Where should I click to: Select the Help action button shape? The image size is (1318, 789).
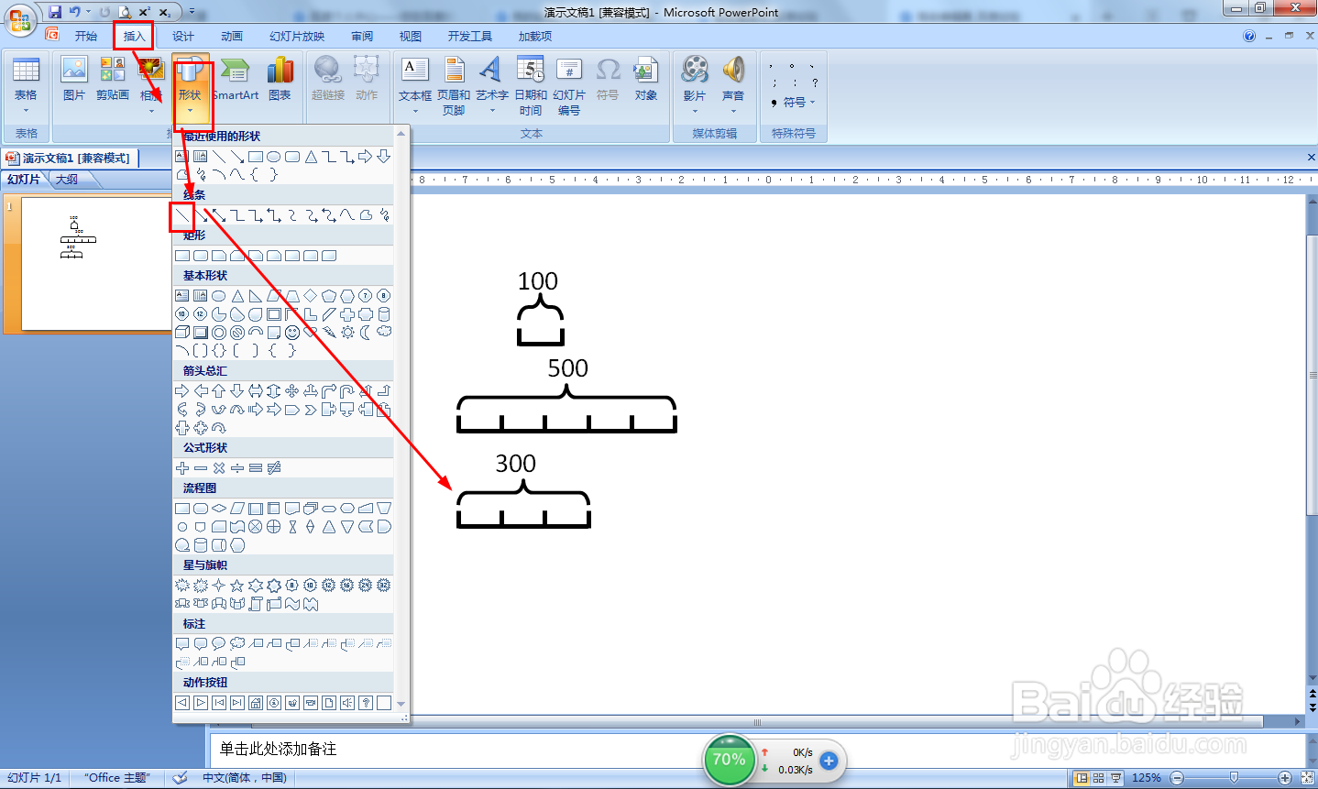(x=366, y=703)
